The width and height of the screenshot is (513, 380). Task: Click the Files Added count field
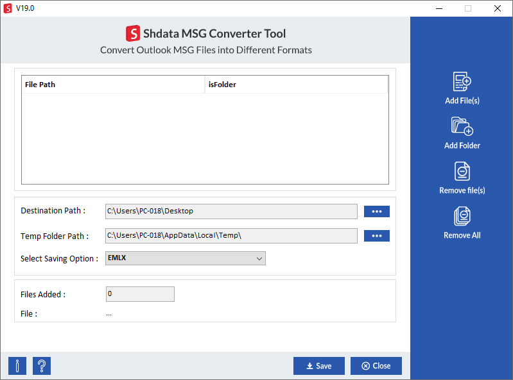click(140, 294)
